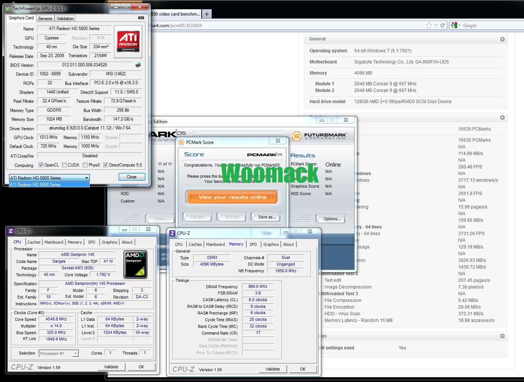The image size is (524, 382).
Task: Open the Caches tab in left CPU-Z
Action: [34, 242]
